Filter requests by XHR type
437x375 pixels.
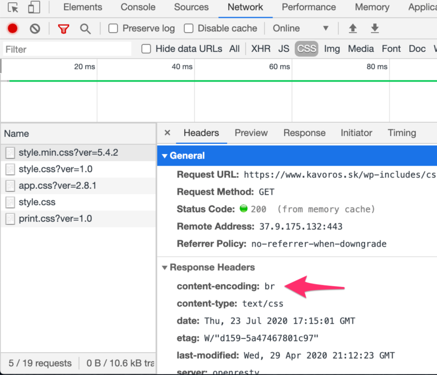click(x=261, y=49)
